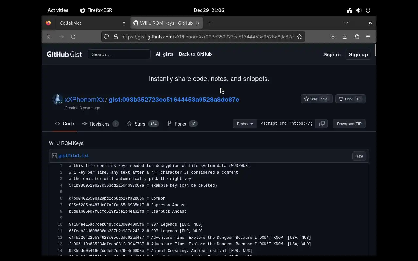Open the Revisions tab
Viewport: 418px width, 261px height.
tap(100, 124)
